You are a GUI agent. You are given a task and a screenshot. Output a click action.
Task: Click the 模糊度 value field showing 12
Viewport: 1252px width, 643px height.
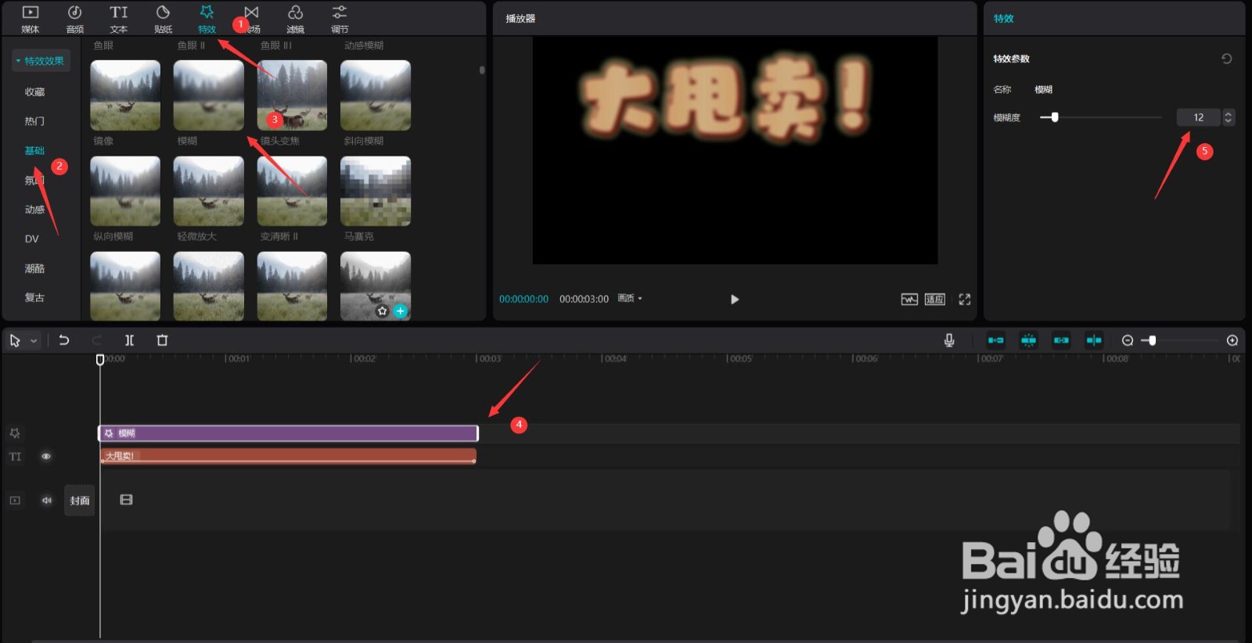click(1198, 117)
